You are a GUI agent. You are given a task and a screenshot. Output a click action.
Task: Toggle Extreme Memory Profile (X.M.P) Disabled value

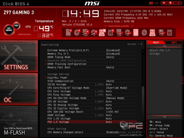[113, 50]
